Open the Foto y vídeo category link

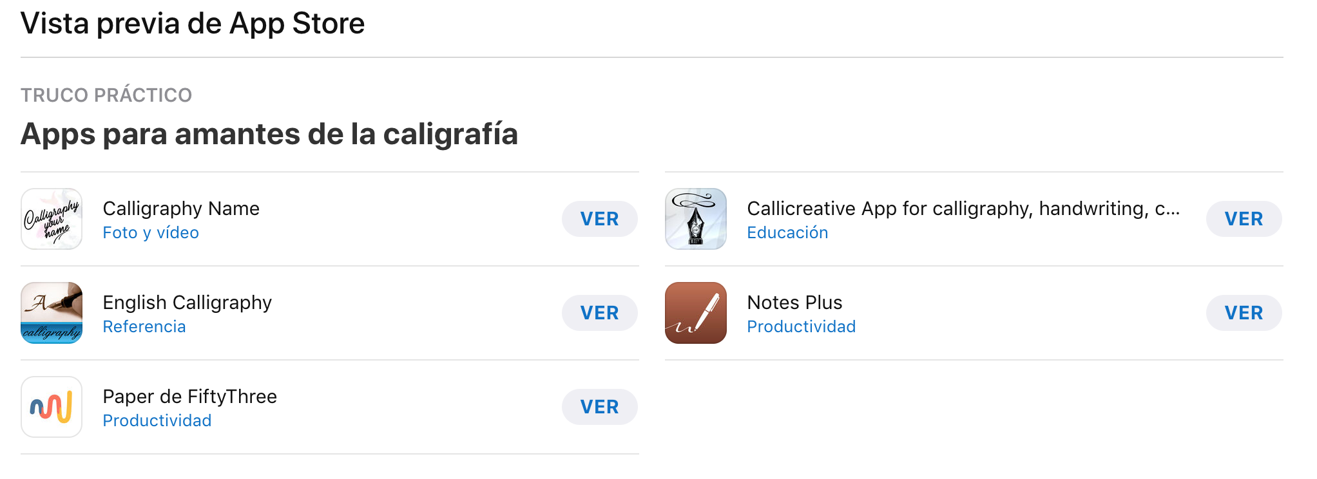point(151,232)
